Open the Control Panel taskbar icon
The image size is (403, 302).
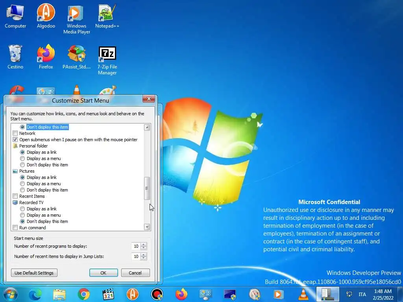205,294
